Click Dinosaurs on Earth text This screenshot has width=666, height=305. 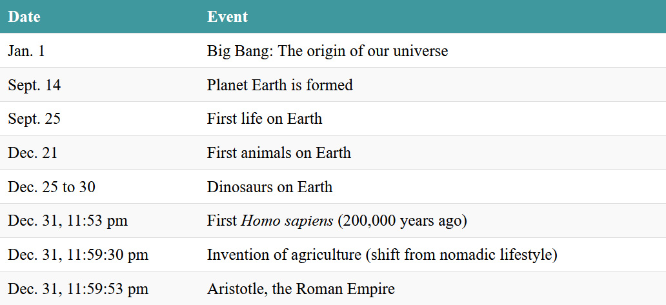[x=270, y=188]
